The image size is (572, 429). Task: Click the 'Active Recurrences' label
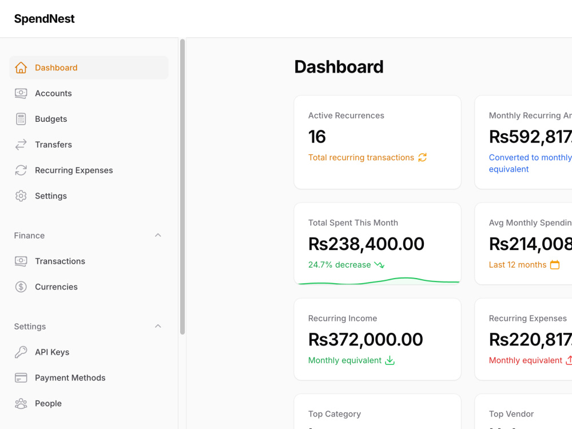[346, 116]
